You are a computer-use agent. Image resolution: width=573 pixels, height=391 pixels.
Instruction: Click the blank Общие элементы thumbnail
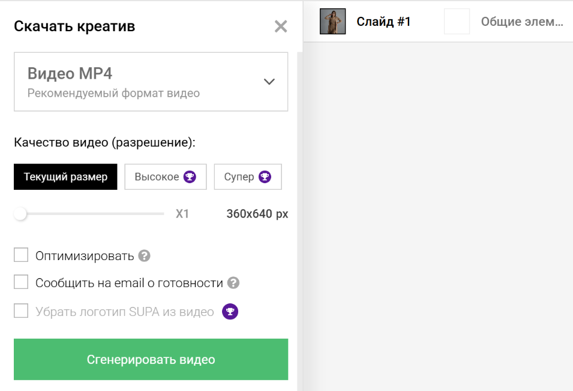click(x=457, y=22)
